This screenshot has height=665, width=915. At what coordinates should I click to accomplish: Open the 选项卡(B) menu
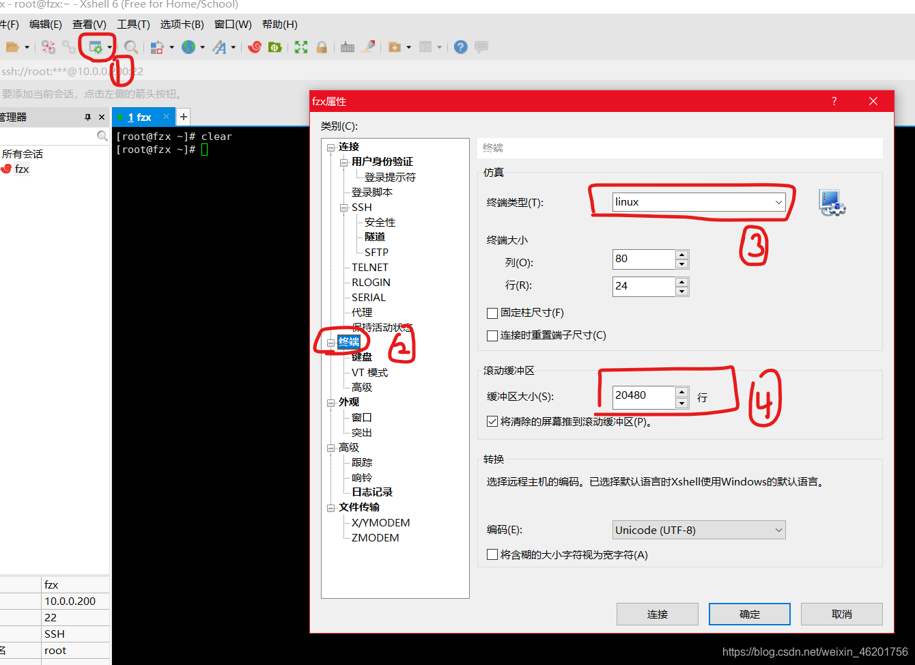tap(182, 25)
